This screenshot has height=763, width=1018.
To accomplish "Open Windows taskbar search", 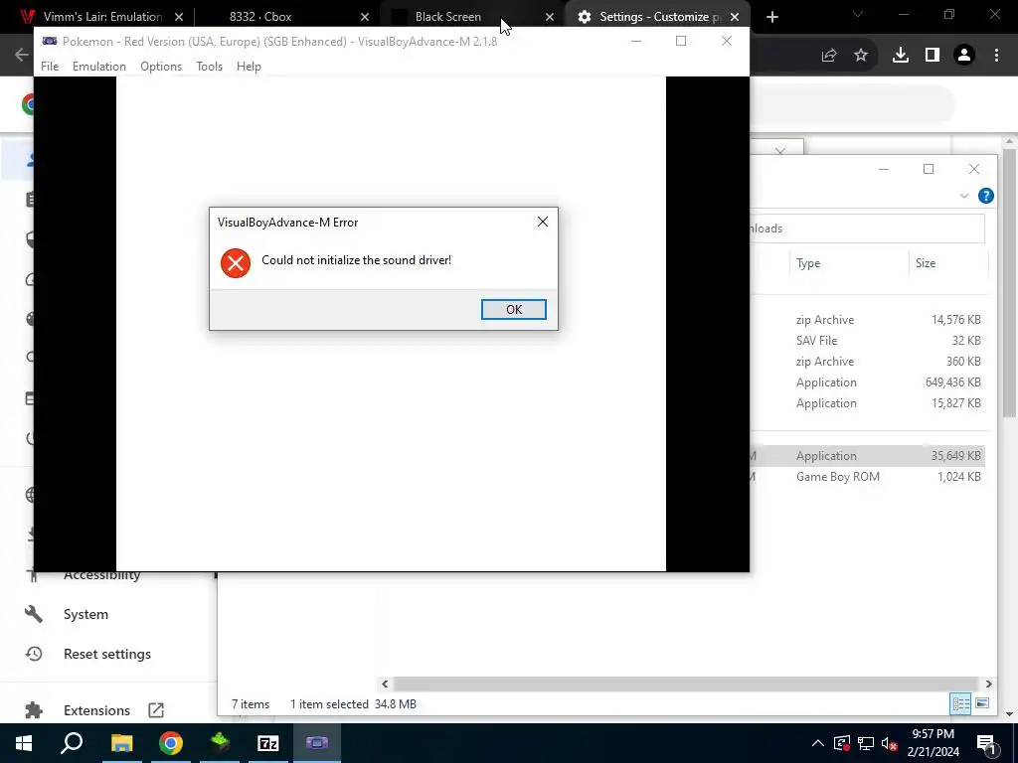I will coord(72,743).
